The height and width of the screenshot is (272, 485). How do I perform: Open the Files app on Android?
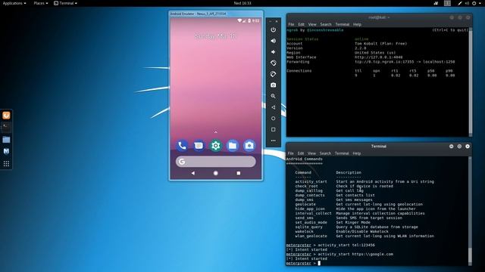pyautogui.click(x=233, y=145)
